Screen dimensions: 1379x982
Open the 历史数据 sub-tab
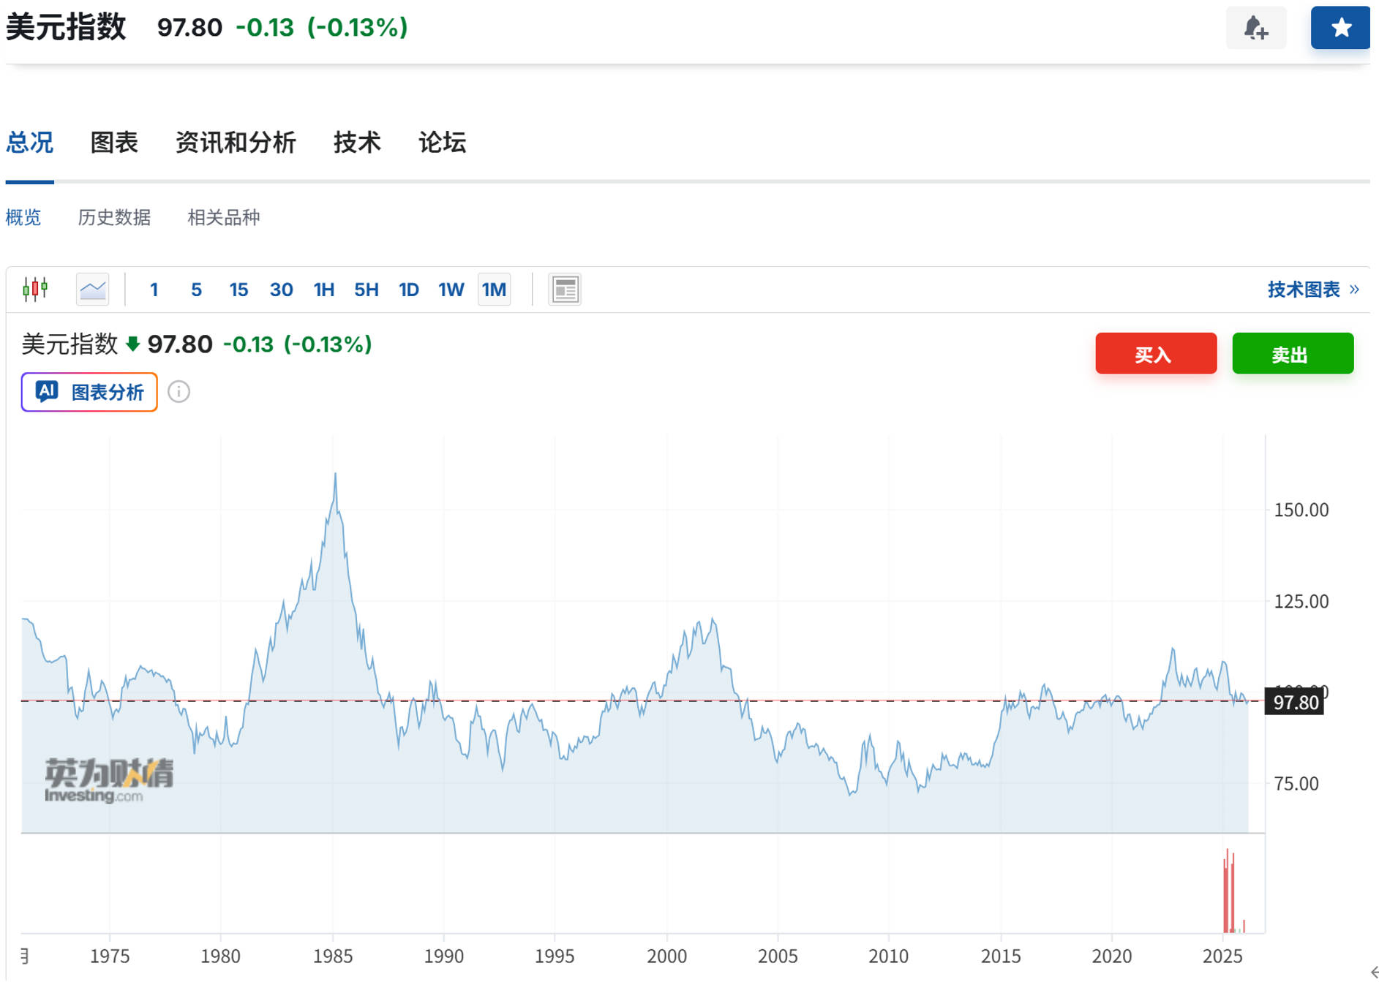pos(114,217)
